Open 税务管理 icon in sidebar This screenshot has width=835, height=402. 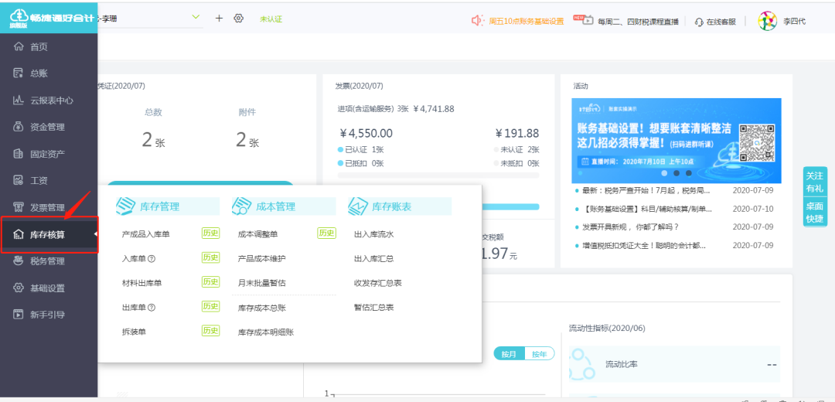19,261
